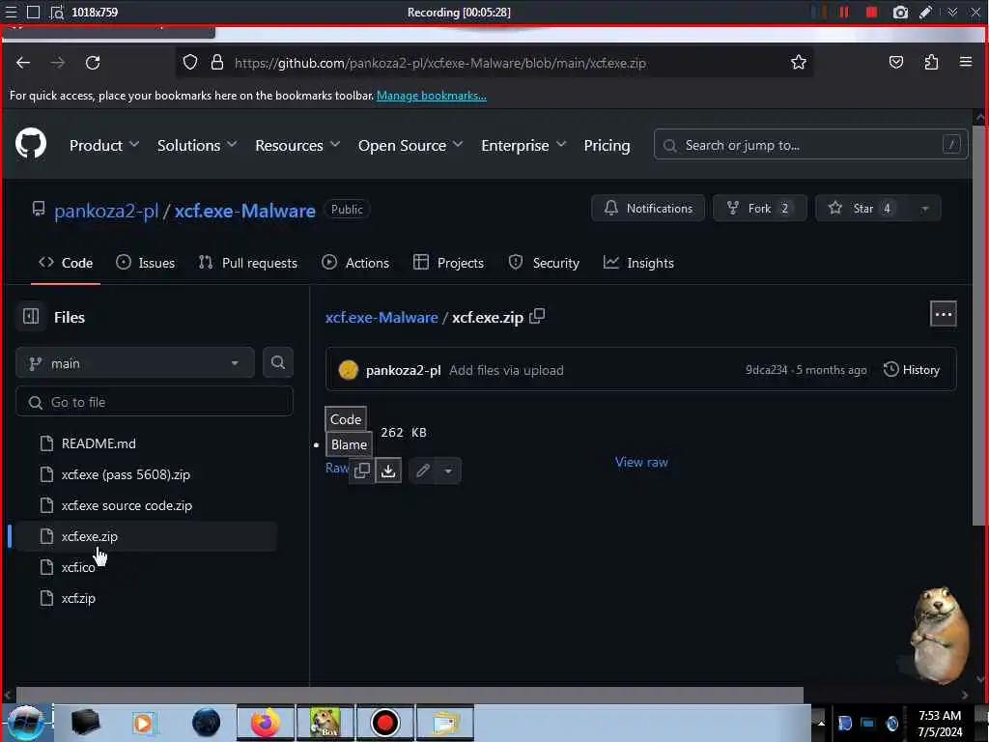The width and height of the screenshot is (989, 742).
Task: Expand the Solutions menu
Action: click(x=197, y=145)
